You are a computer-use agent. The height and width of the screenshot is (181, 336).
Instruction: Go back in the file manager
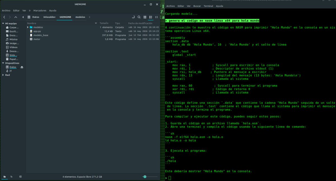4,17
